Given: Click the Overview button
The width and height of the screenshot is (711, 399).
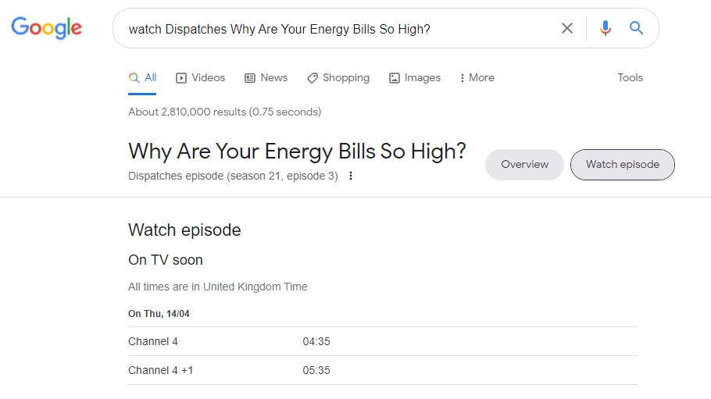Looking at the screenshot, I should point(524,164).
